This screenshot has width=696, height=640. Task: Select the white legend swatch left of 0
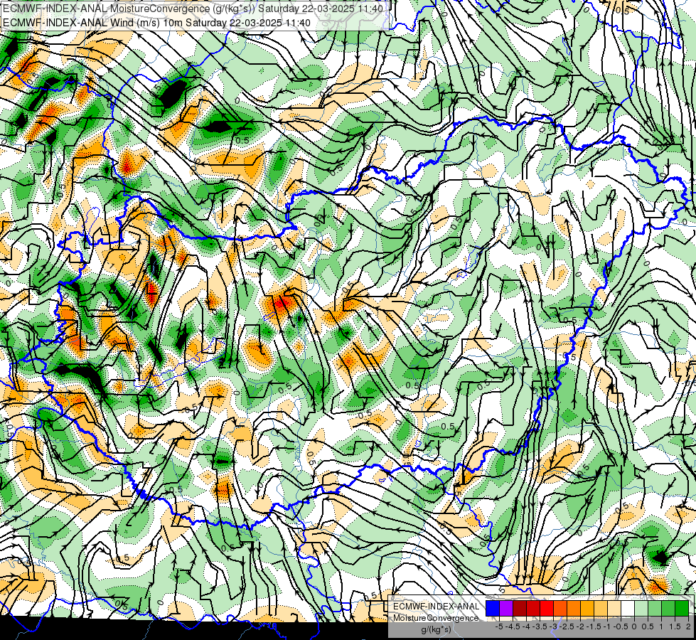pyautogui.click(x=628, y=608)
